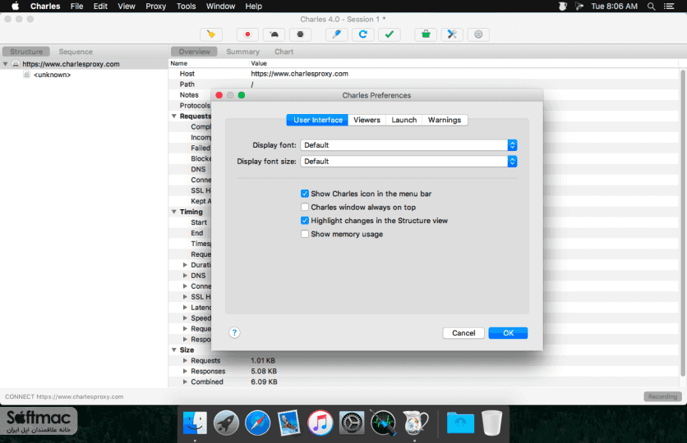Toggle breakpoints with the hexagon icon
The height and width of the screenshot is (443, 687).
coord(300,34)
